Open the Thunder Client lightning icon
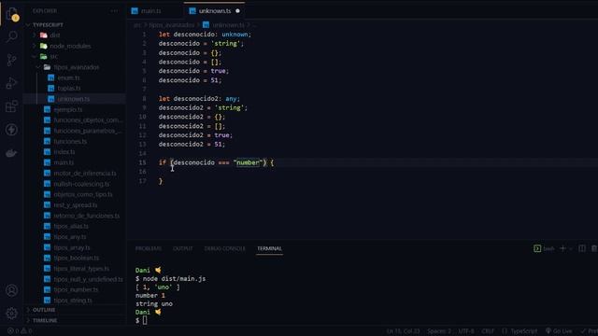598x336 pixels. click(12, 130)
